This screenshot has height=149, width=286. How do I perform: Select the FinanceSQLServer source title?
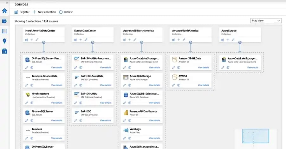coord(42,111)
